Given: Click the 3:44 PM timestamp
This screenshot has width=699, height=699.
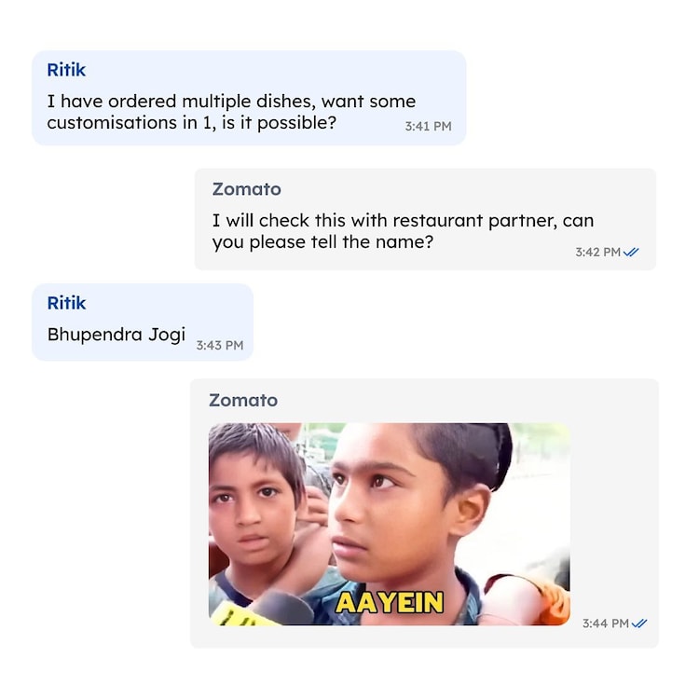Looking at the screenshot, I should pos(606,624).
